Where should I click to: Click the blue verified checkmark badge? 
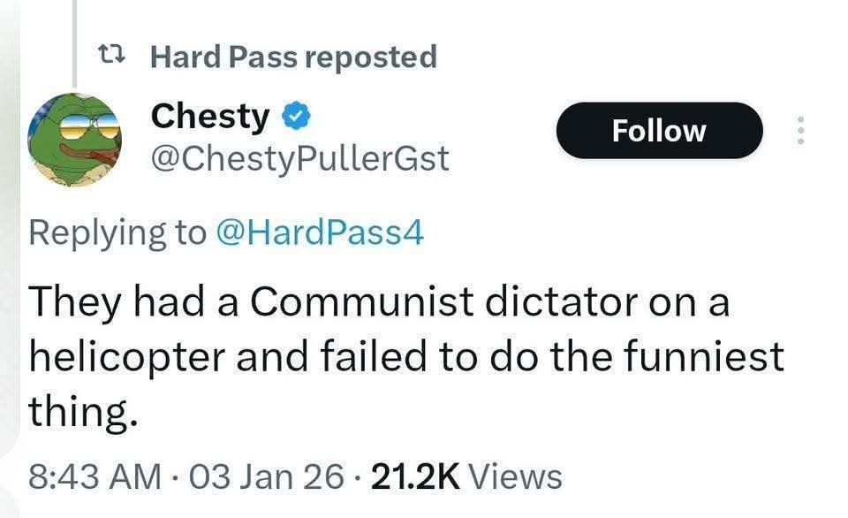point(294,115)
